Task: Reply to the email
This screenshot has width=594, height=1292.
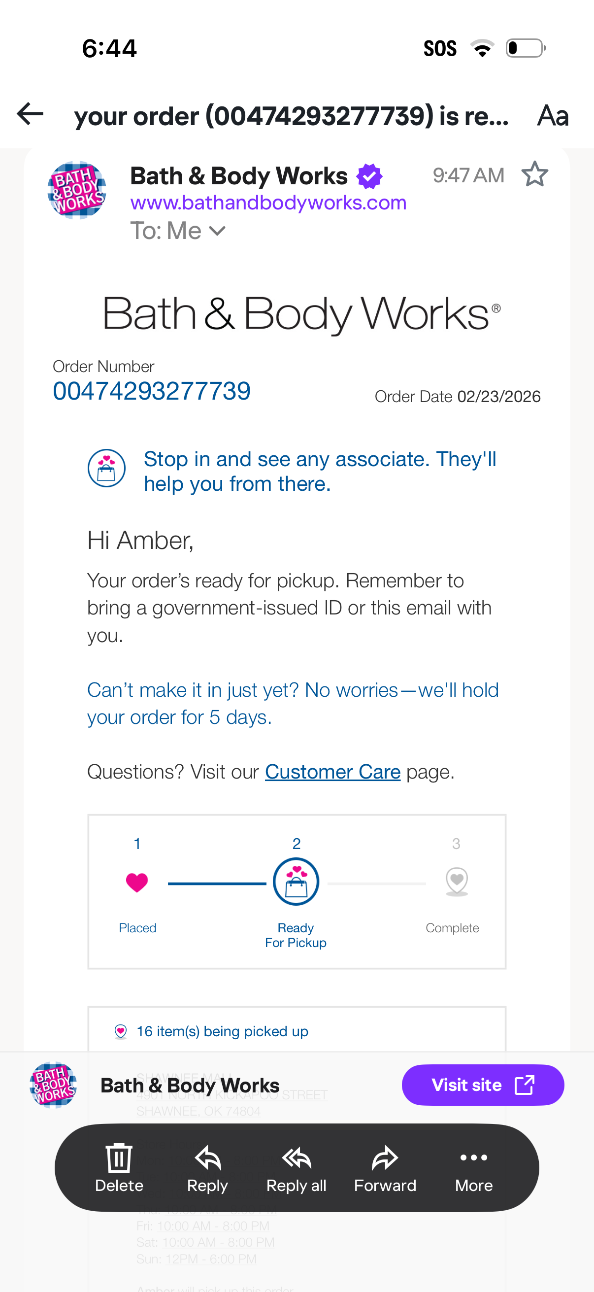Action: tap(207, 1167)
